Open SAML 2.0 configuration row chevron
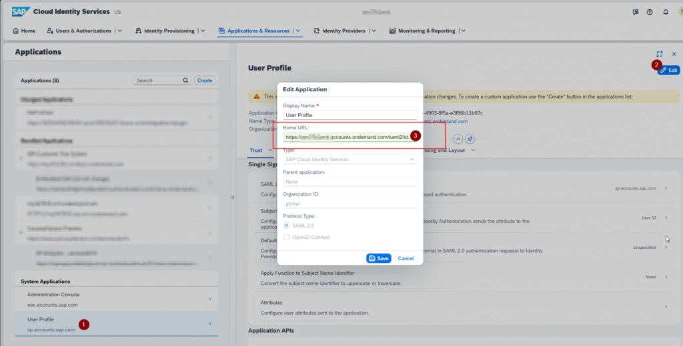The image size is (683, 346). 666,188
